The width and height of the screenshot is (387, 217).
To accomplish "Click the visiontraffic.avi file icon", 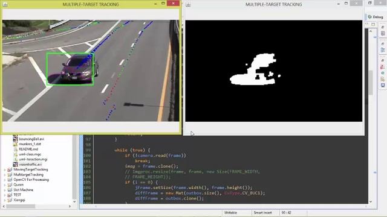I will (x=15, y=165).
